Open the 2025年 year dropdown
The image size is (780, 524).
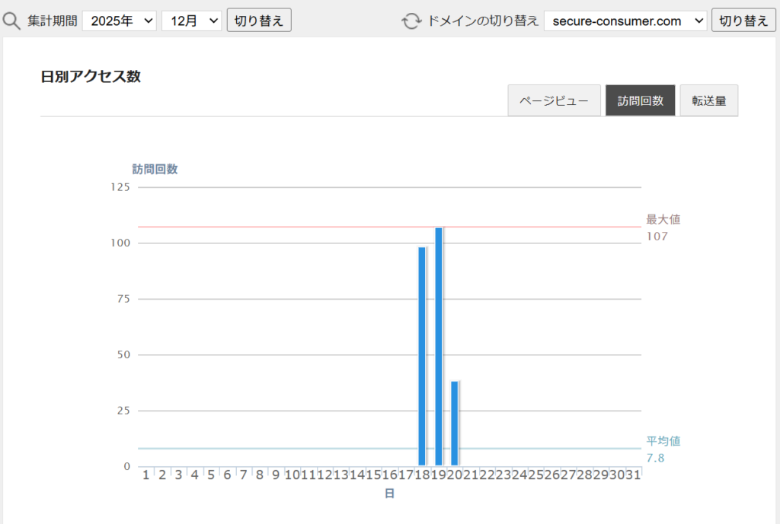(119, 21)
